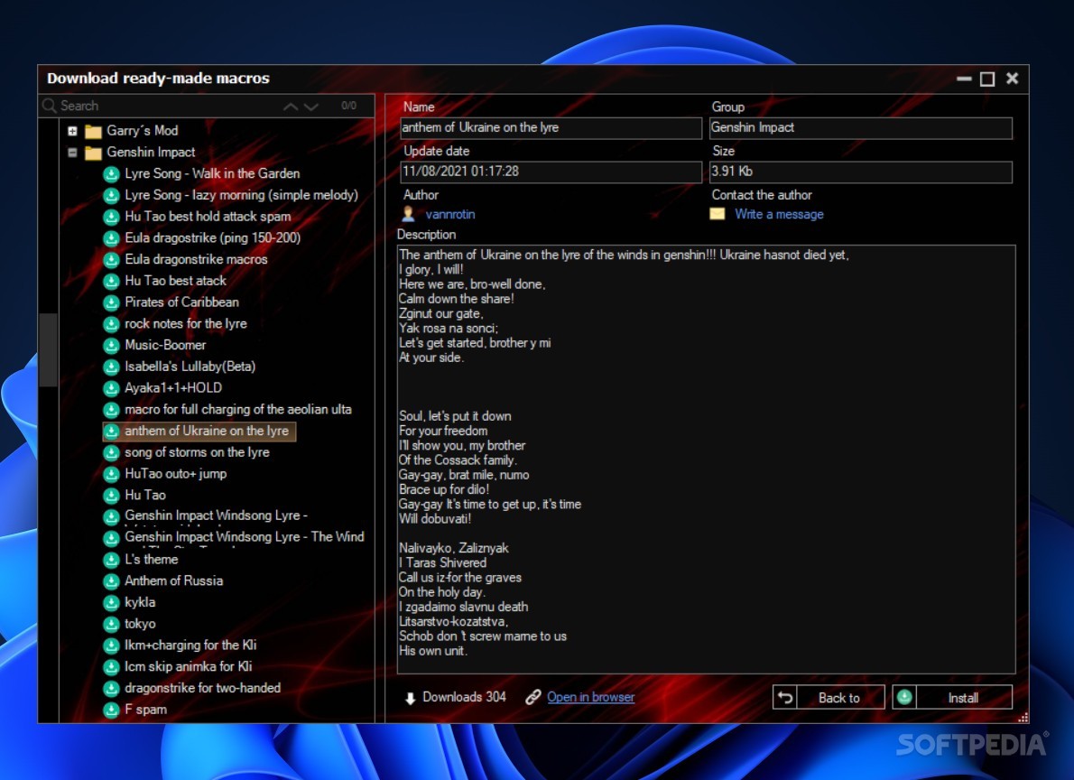Click download icon beside Hu Tao best hold attack spam
This screenshot has height=780, width=1074.
[x=111, y=217]
